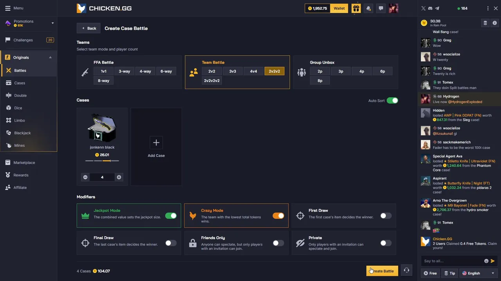Toggle Auto Sort switch
The width and height of the screenshot is (501, 281).
(392, 101)
